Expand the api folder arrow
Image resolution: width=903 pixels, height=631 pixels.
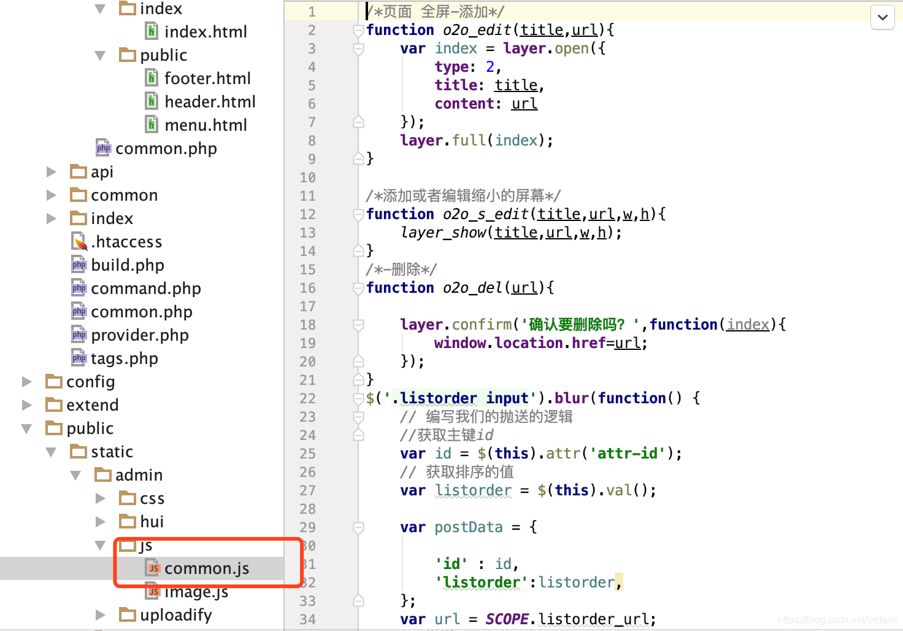pos(52,172)
